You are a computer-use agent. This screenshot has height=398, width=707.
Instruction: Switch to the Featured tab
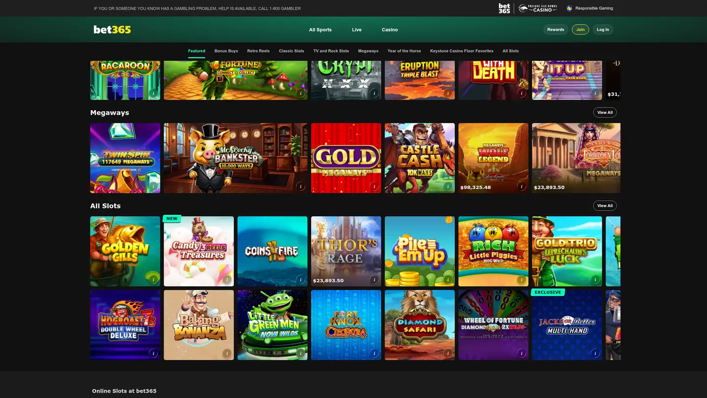pos(196,51)
